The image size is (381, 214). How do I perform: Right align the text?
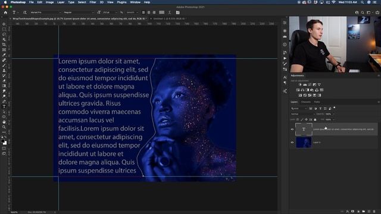coord(154,12)
